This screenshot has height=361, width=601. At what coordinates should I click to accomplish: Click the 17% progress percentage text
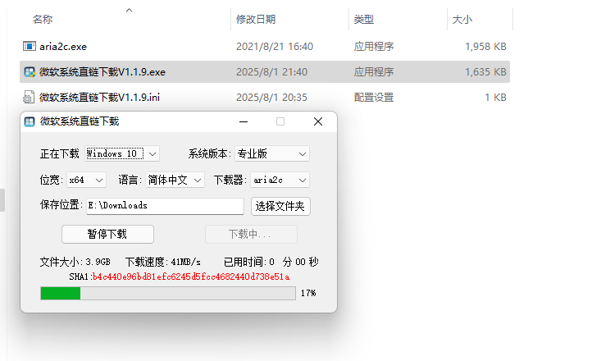[308, 294]
